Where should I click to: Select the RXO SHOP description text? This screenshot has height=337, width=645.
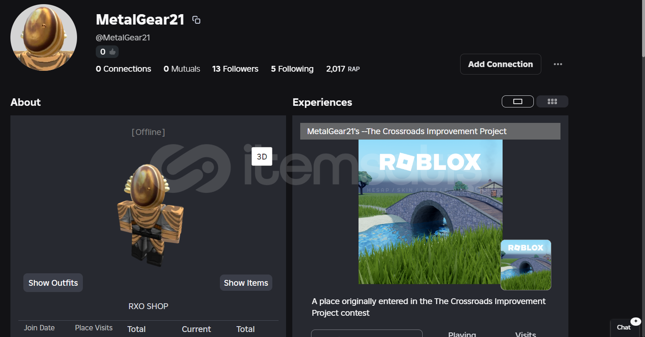[x=148, y=306]
